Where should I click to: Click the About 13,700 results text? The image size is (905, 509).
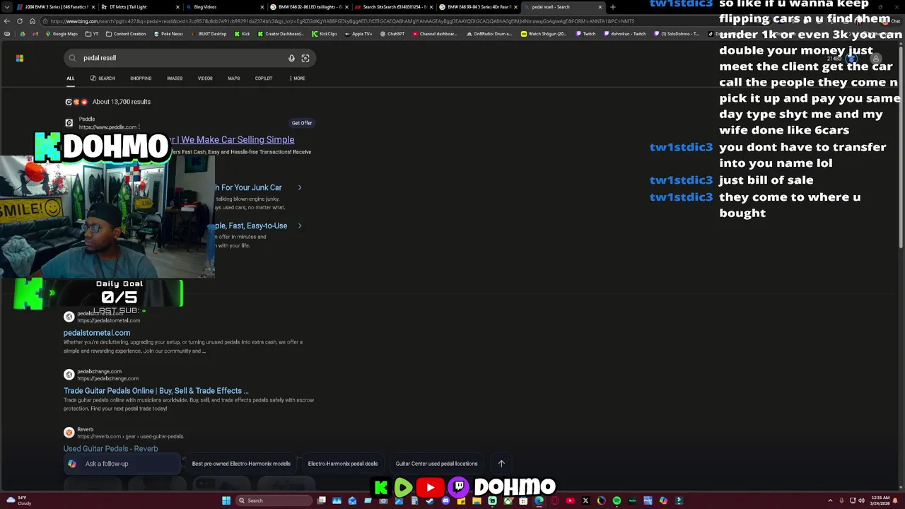click(122, 102)
